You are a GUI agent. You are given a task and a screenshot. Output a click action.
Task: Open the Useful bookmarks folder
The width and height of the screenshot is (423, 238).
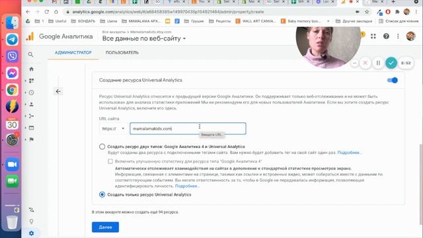click(x=58, y=21)
